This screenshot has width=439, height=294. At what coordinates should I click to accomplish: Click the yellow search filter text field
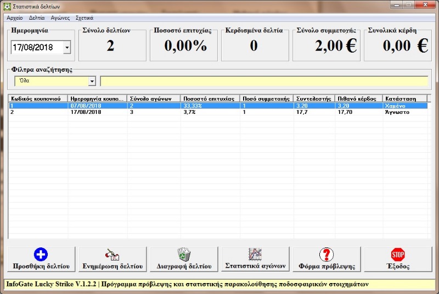[x=263, y=81]
